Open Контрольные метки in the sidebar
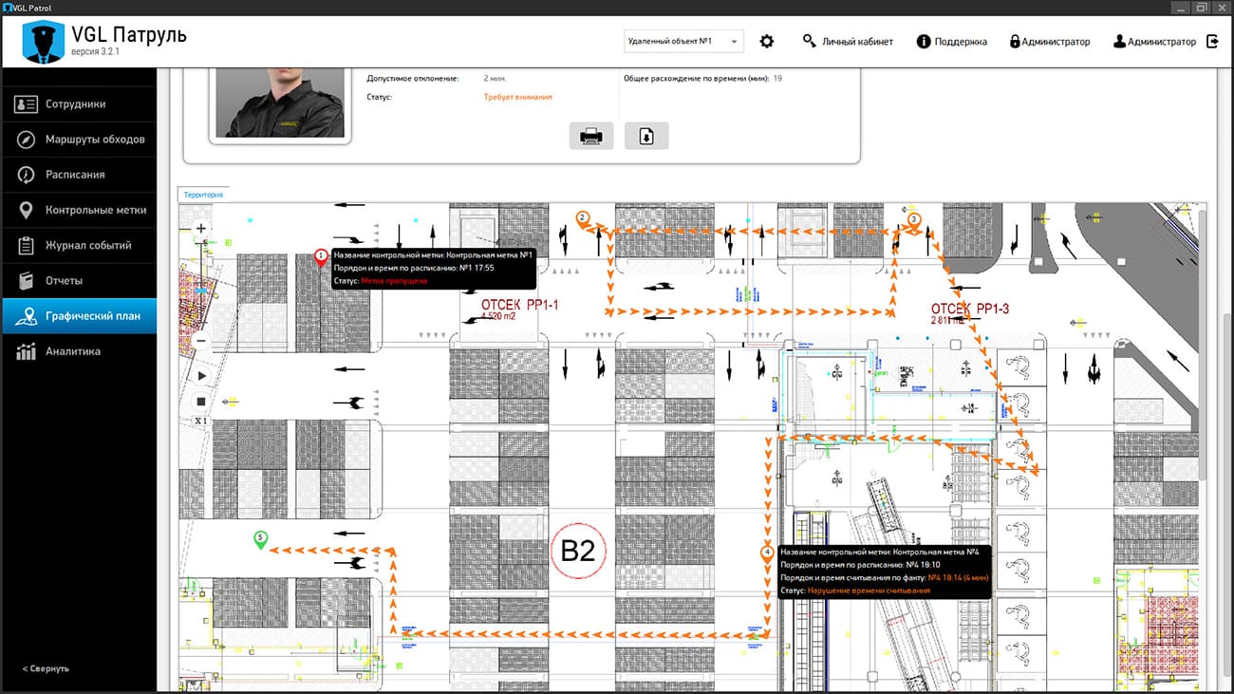Screen dimensions: 1234x694 tap(78, 210)
